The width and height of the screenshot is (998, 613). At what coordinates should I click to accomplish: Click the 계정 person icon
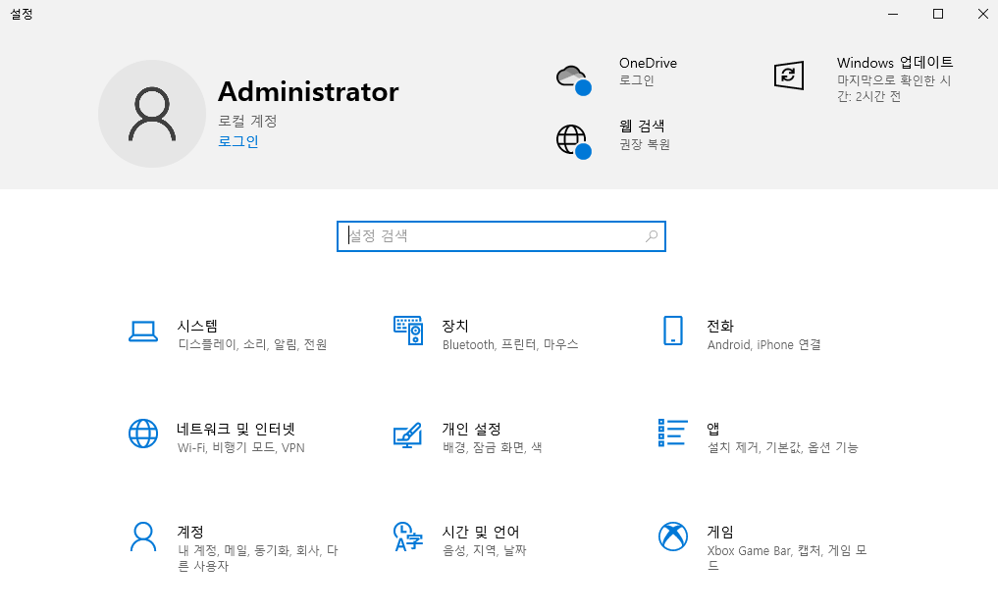143,536
